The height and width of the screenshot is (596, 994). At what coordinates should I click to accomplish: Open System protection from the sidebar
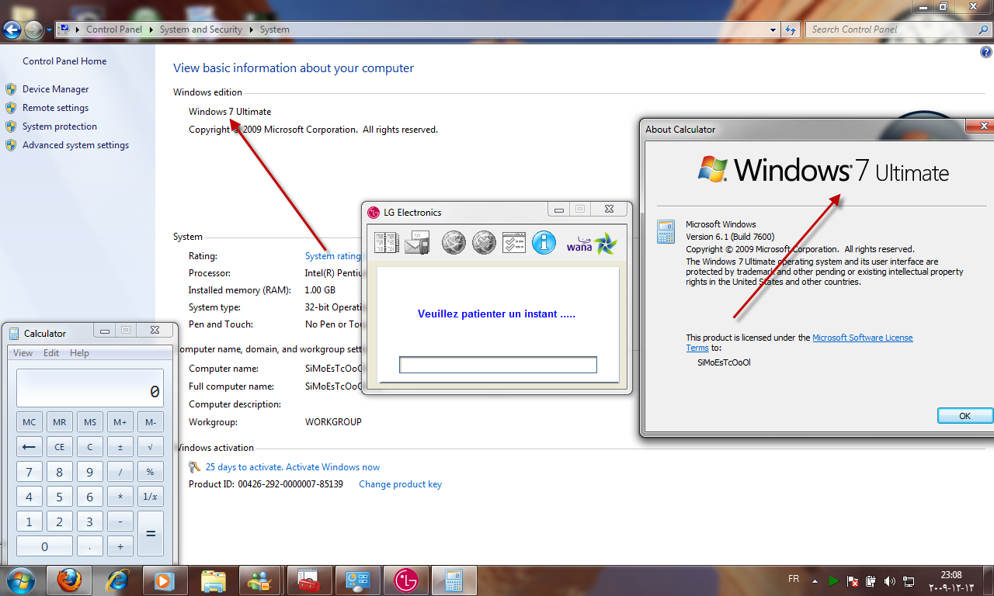point(60,126)
